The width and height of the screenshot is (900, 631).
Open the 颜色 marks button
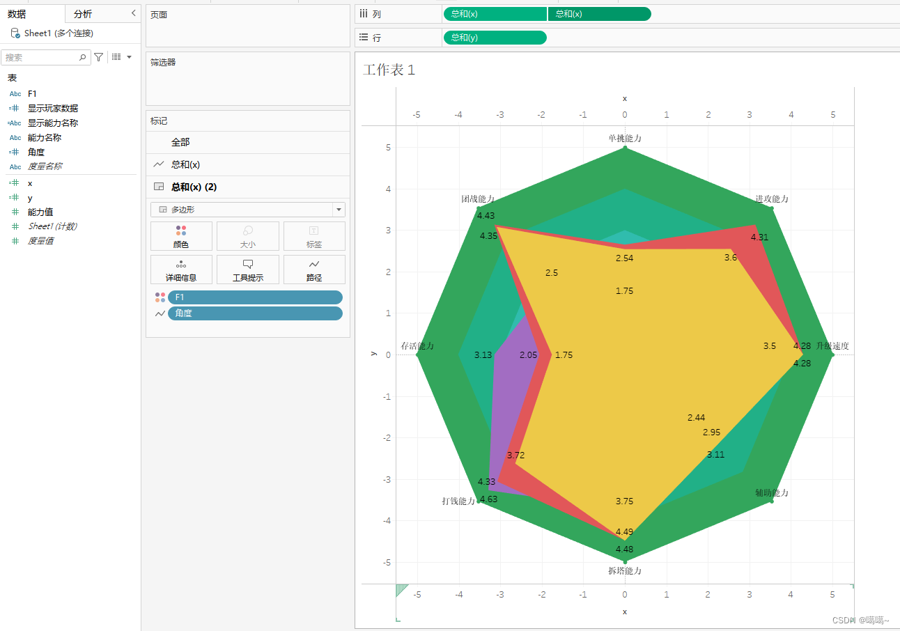tap(181, 236)
